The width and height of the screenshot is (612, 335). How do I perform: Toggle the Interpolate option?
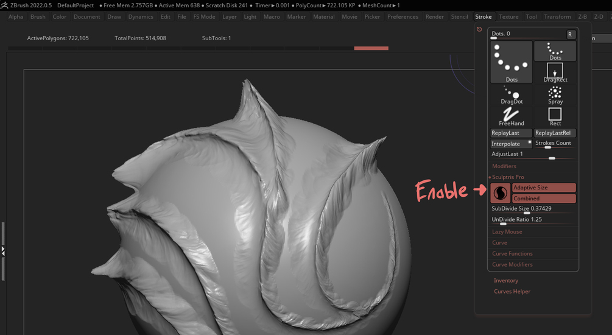[512, 144]
